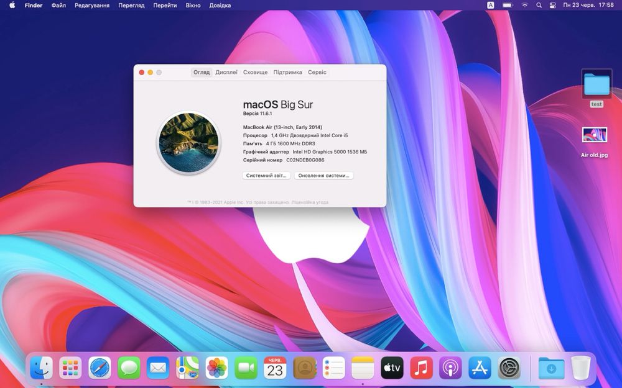
Task: Select the Air old.jpg desktop file
Action: click(x=594, y=143)
